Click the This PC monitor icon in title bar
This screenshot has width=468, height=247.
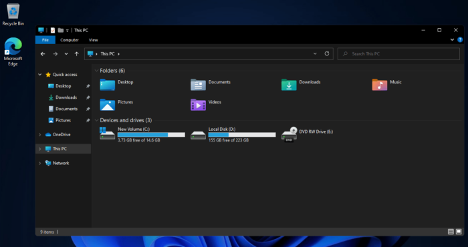point(41,30)
